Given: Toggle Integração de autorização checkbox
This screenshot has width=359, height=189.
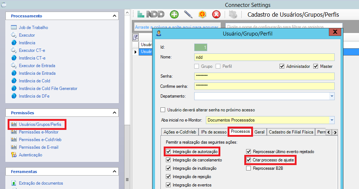Looking at the screenshot, I should click(x=168, y=152).
